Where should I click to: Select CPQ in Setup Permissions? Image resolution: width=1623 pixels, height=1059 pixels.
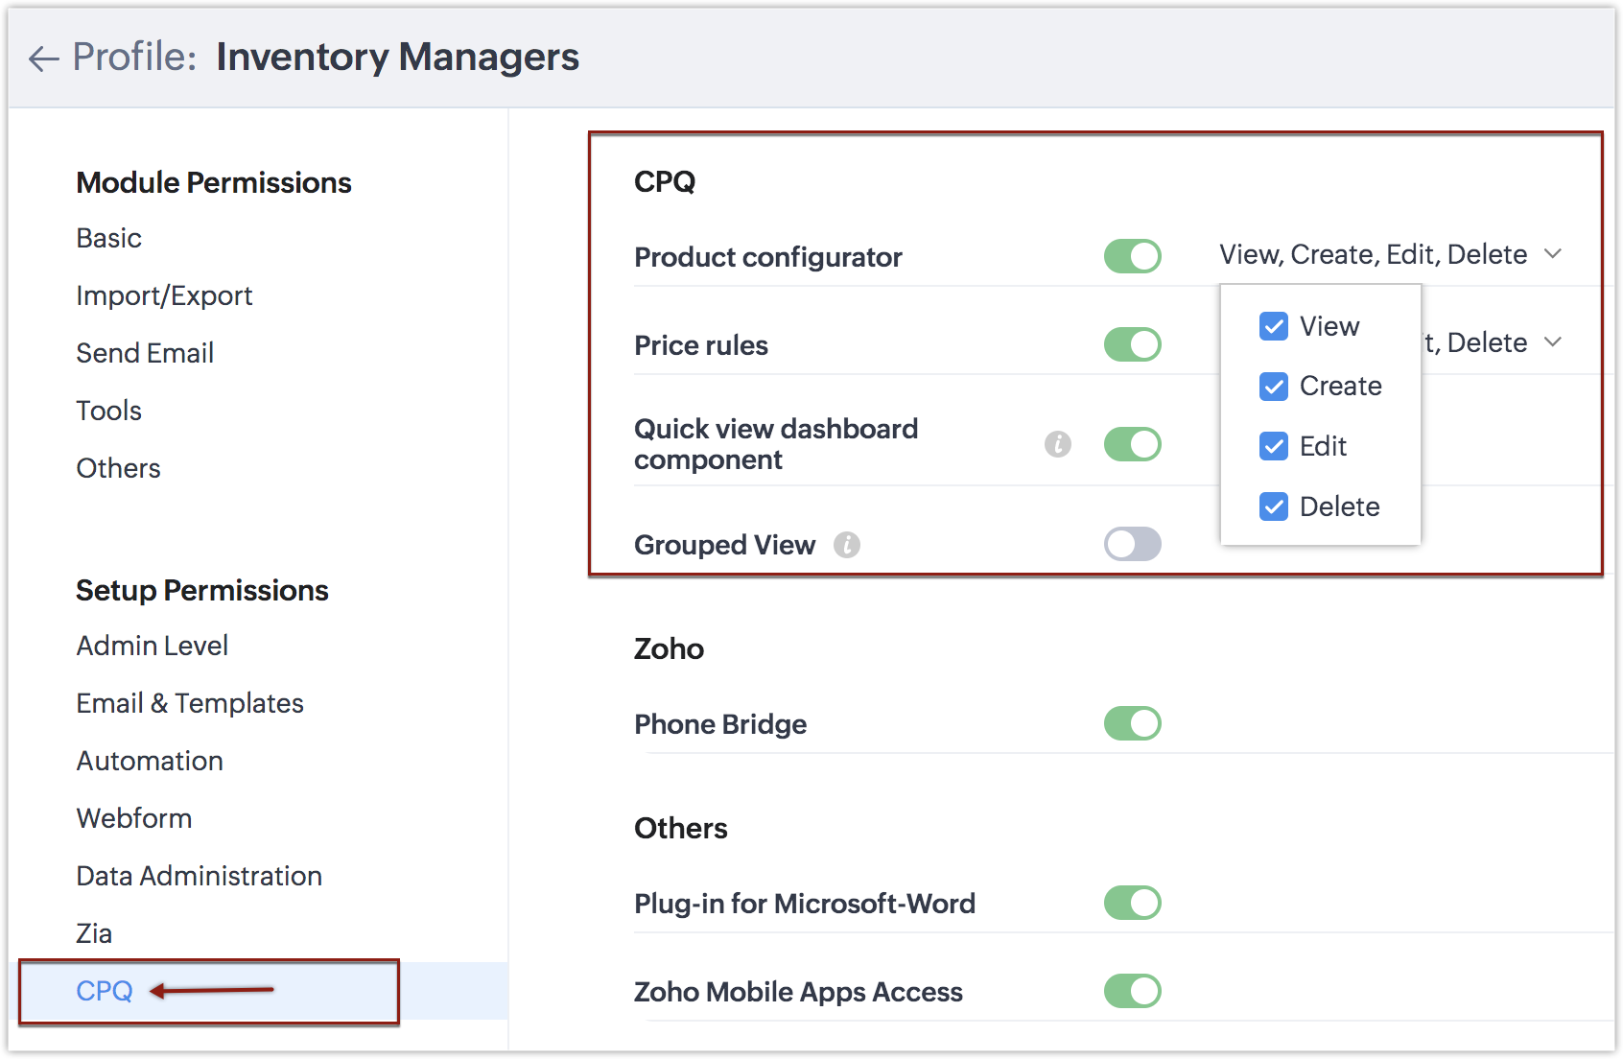pyautogui.click(x=105, y=991)
